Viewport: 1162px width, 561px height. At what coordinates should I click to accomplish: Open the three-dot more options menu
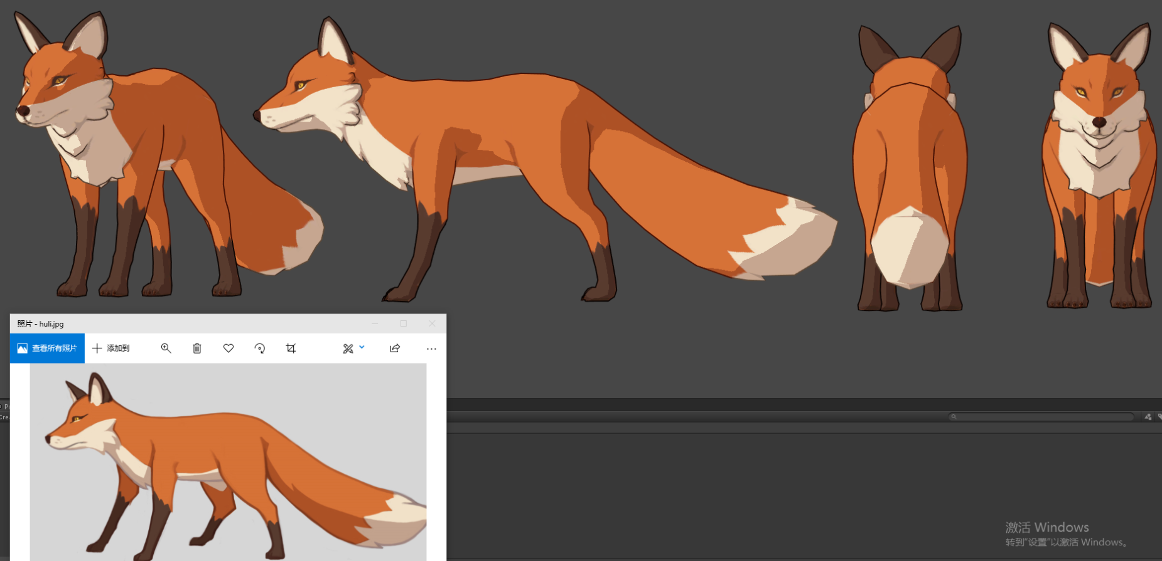[x=431, y=349]
